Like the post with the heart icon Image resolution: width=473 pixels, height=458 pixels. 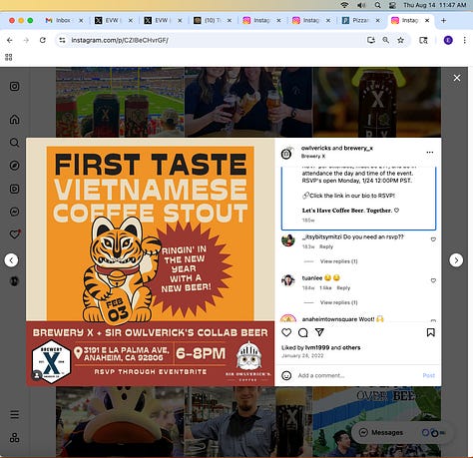(x=286, y=332)
